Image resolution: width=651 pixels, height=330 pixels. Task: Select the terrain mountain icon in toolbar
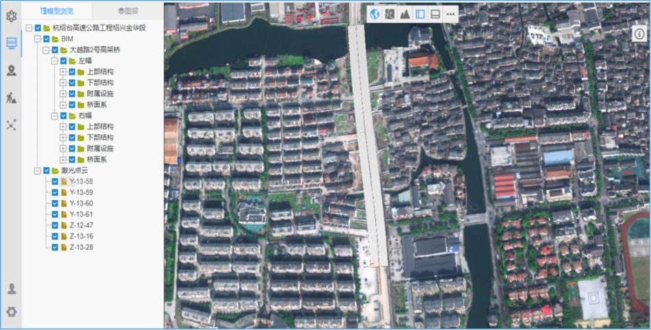pyautogui.click(x=405, y=14)
